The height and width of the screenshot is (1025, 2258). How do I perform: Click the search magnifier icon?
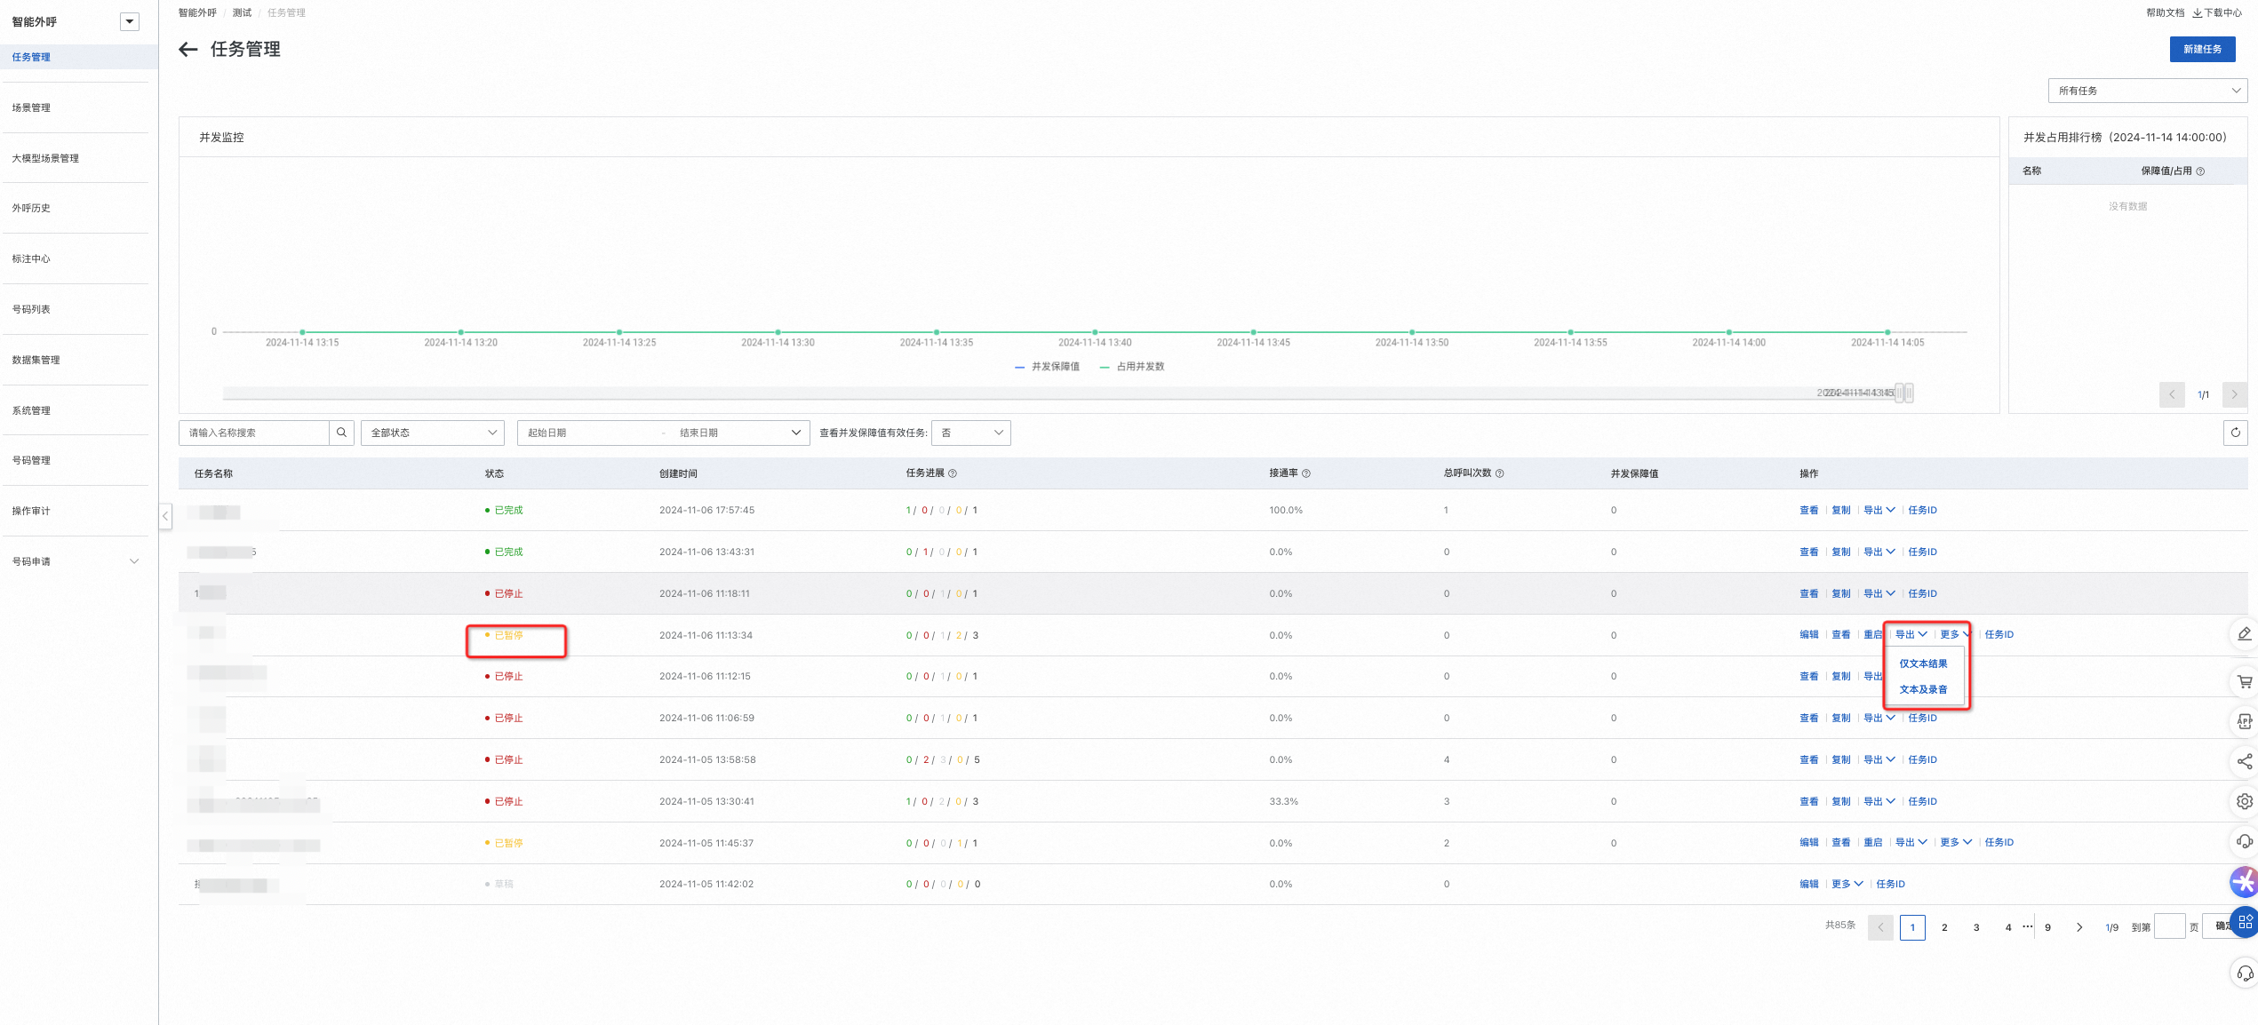[341, 433]
